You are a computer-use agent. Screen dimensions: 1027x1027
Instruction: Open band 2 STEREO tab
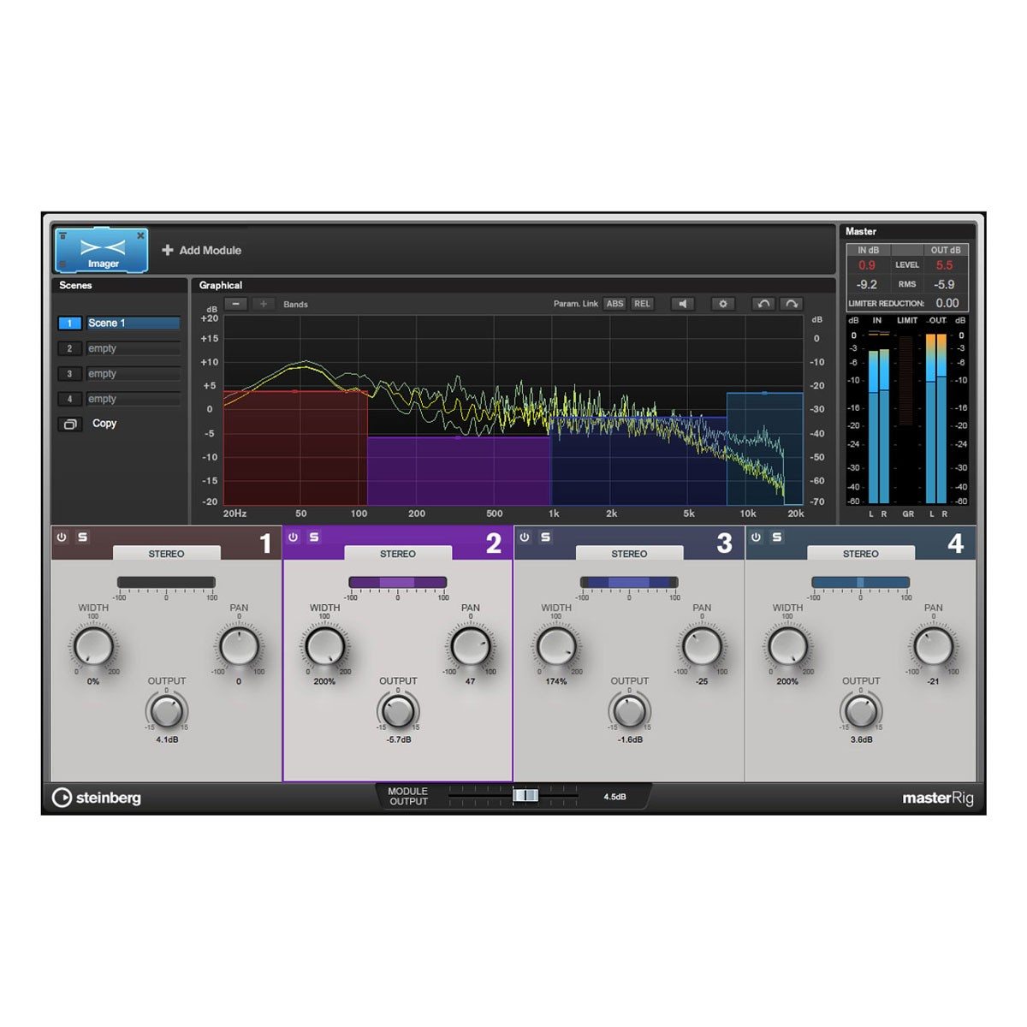[x=398, y=554]
